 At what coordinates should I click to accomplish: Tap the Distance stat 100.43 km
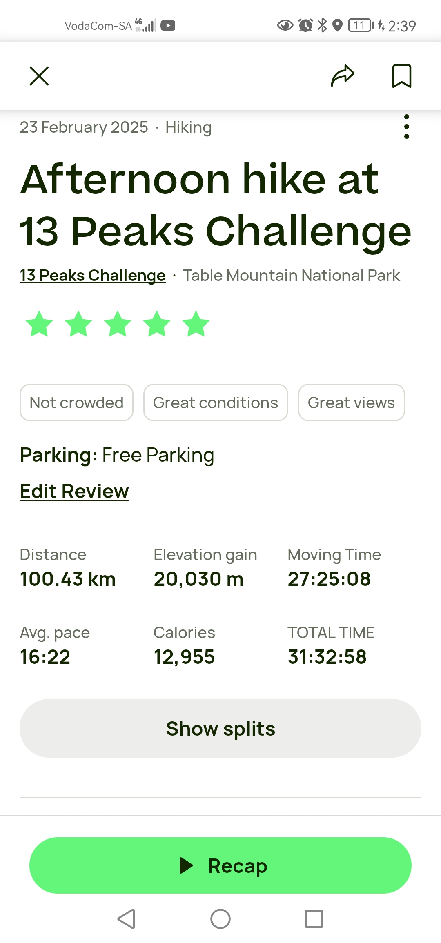tap(68, 579)
